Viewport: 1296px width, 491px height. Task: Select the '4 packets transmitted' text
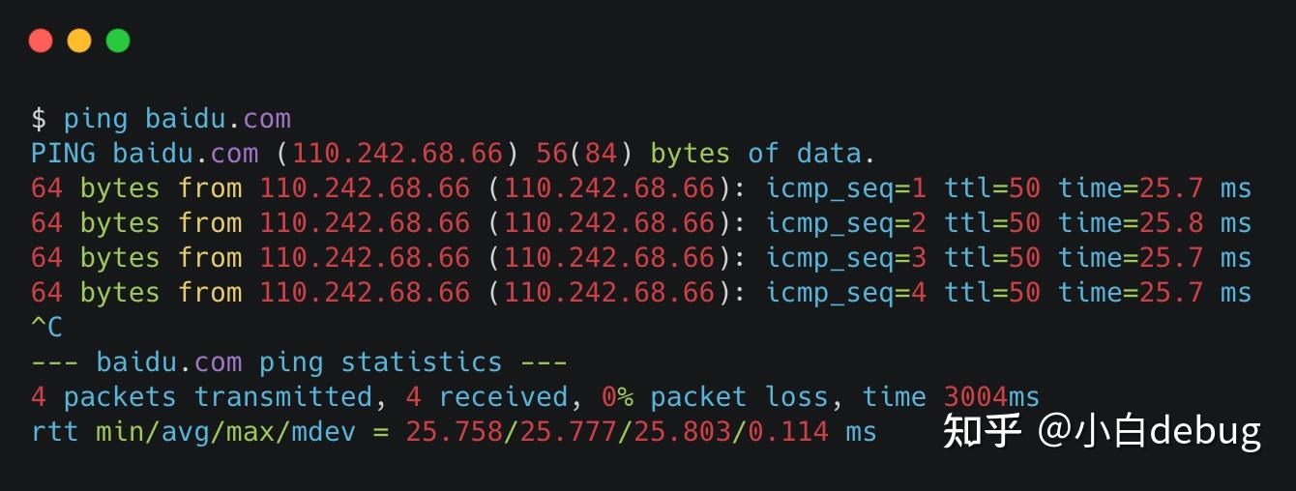pyautogui.click(x=201, y=397)
